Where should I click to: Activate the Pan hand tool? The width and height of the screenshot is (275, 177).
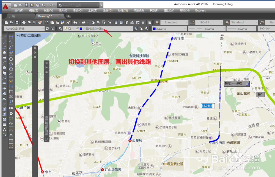pos(93,23)
